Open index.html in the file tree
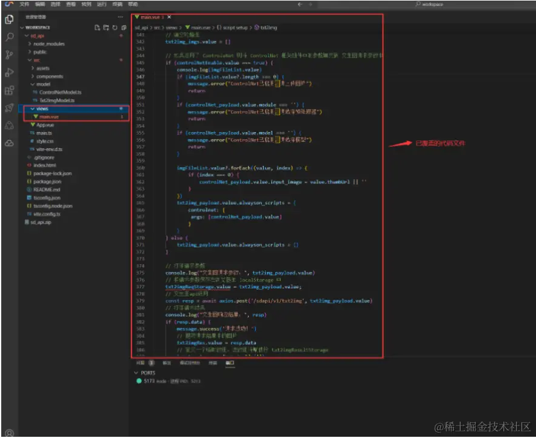 point(44,165)
